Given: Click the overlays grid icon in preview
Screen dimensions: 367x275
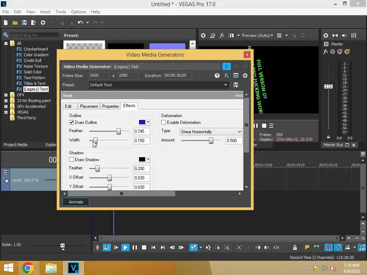Looking at the screenshot, I should coord(279,35).
